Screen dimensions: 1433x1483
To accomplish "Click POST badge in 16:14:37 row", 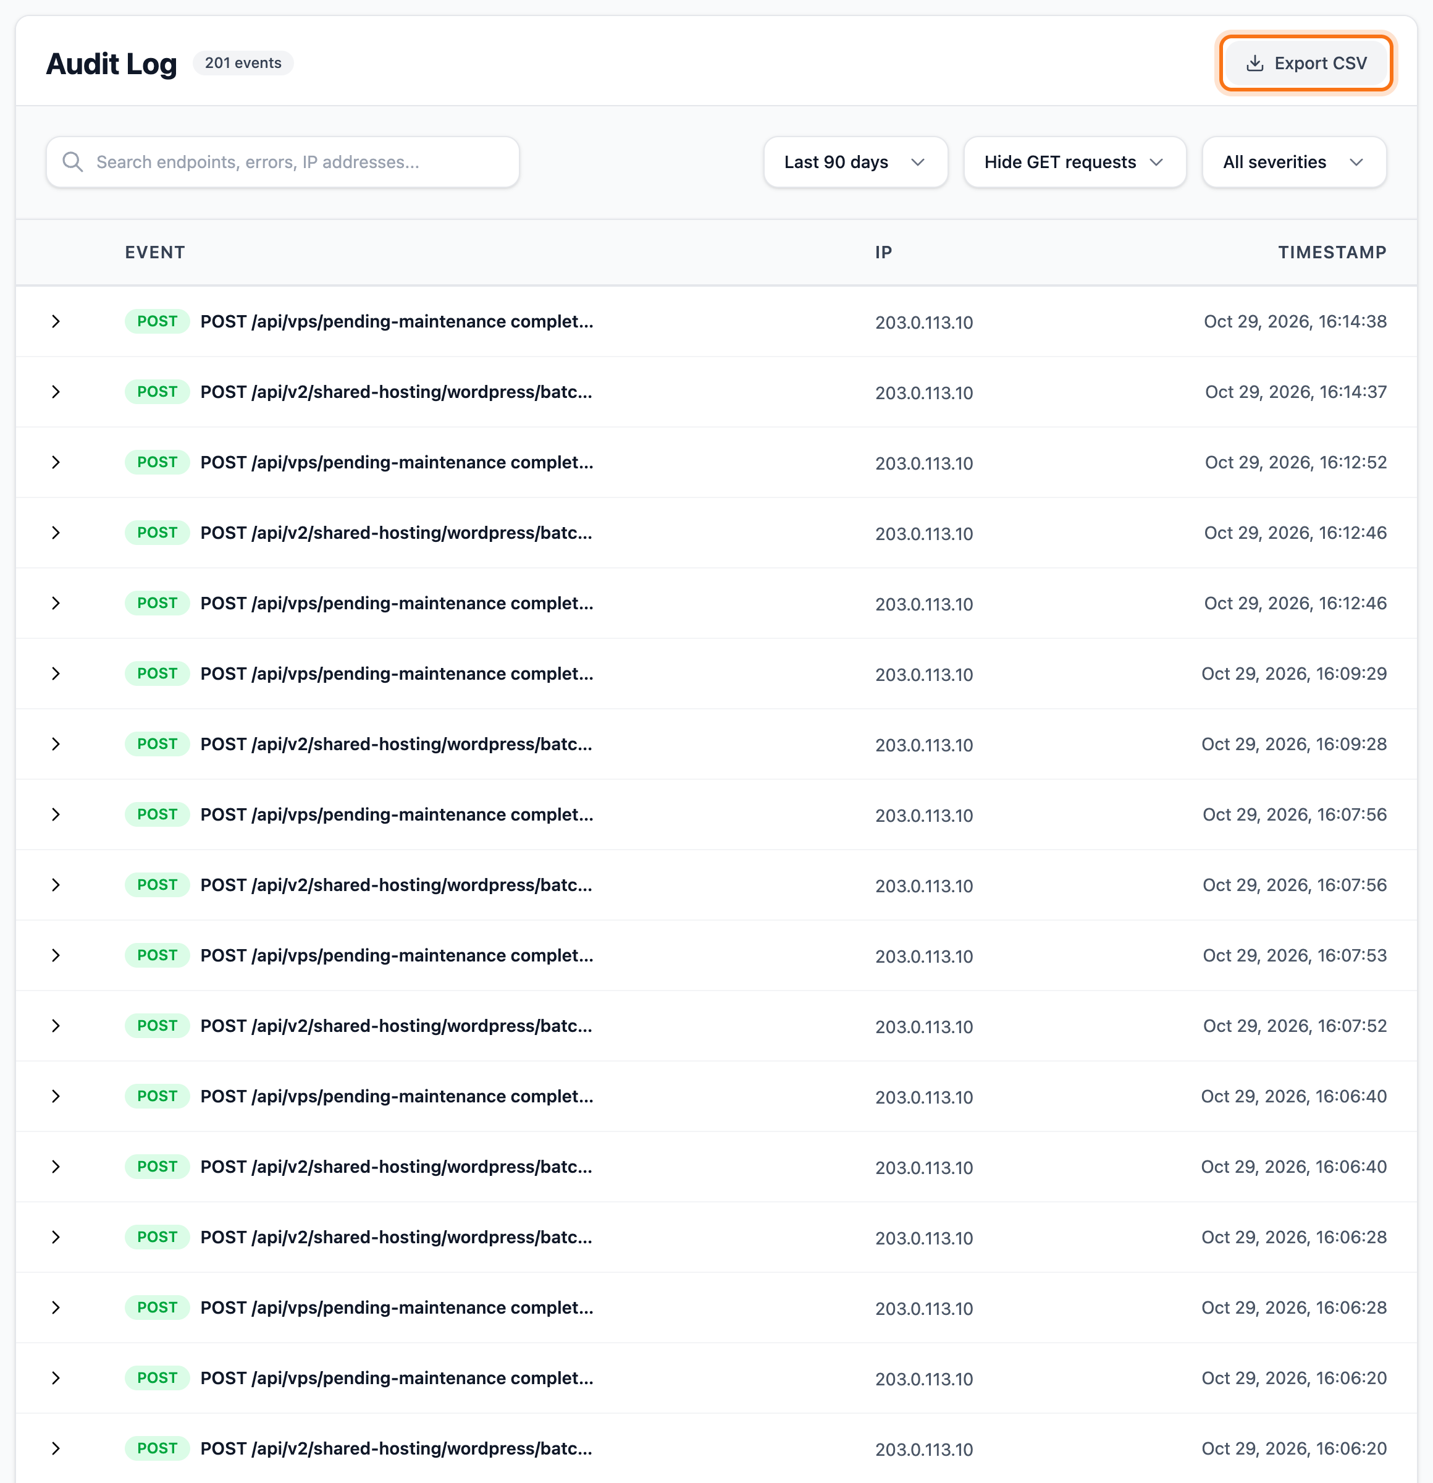I will (x=158, y=392).
